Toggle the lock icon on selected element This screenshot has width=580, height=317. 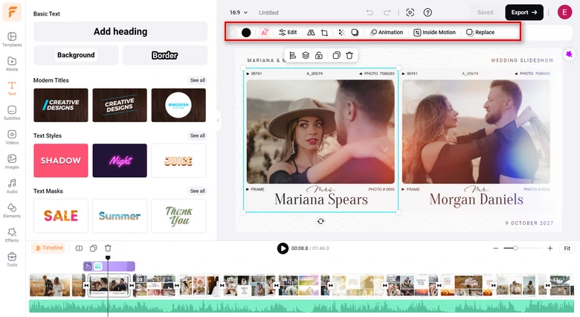(319, 56)
